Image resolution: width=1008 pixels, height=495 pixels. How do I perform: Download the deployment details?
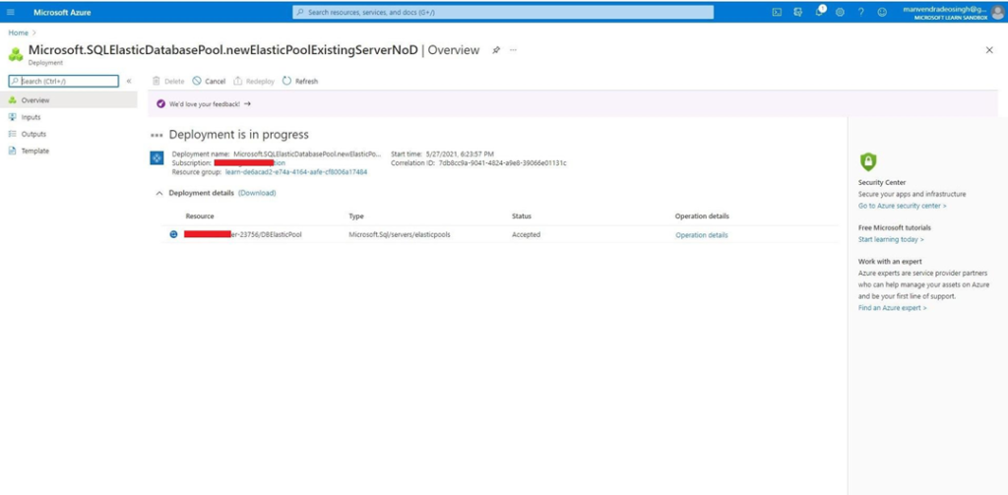pyautogui.click(x=257, y=193)
